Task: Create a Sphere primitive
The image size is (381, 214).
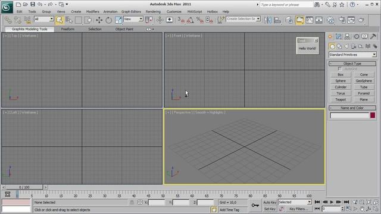Action: (x=341, y=81)
